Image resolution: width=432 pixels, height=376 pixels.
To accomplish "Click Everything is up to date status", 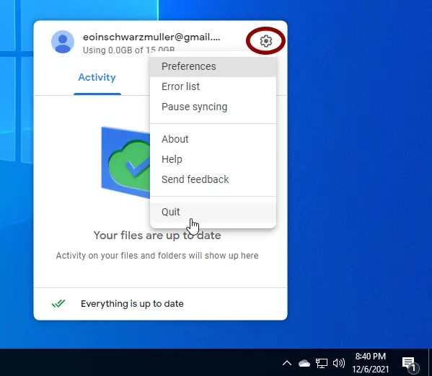I will pos(132,303).
